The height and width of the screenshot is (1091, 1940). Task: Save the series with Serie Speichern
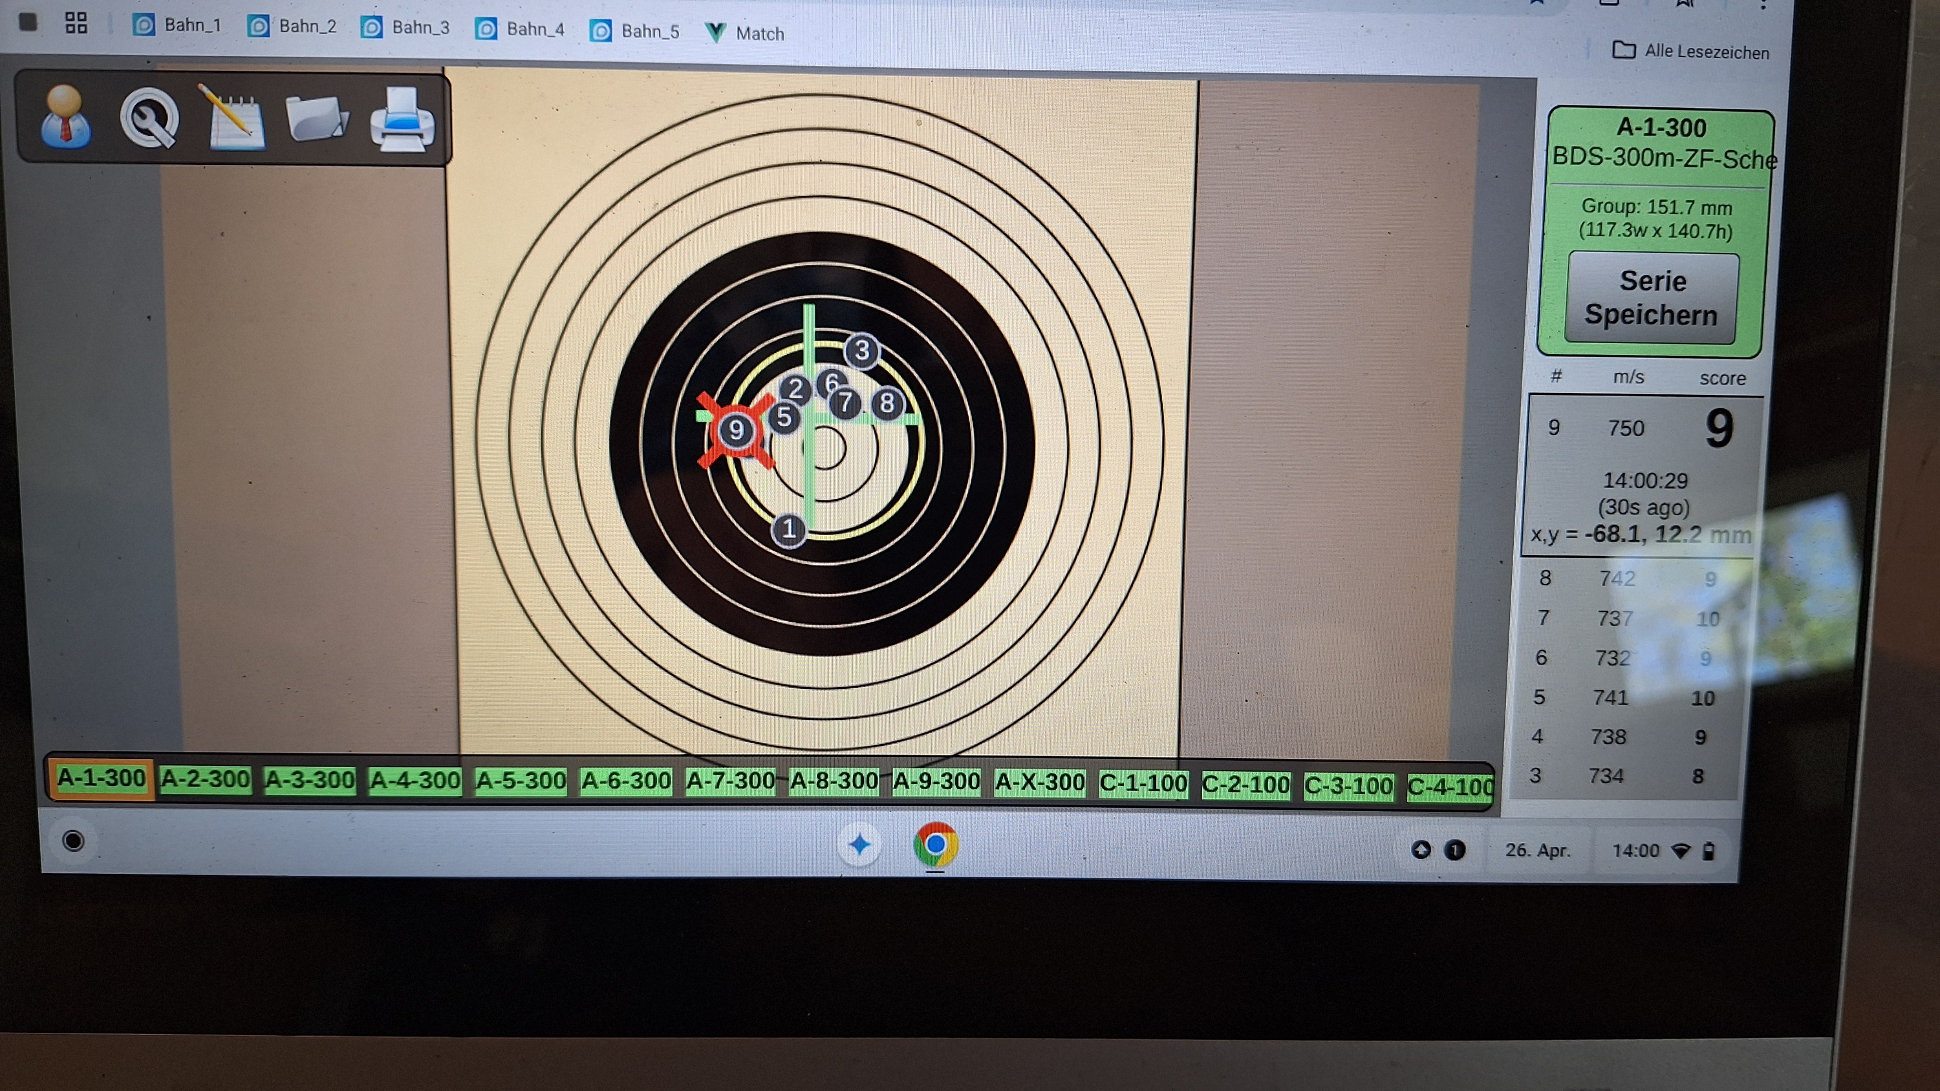coord(1651,298)
